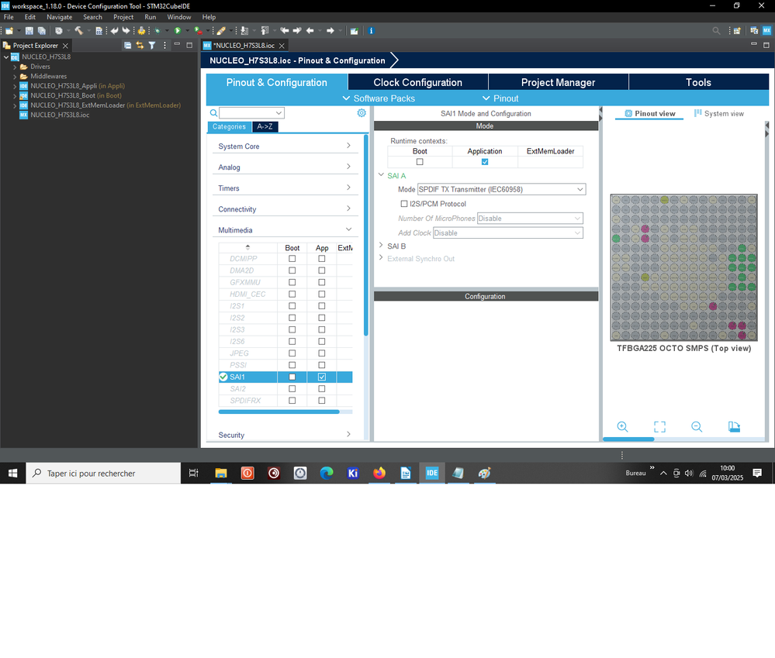Click the Project Explorer filter funnel icon
The image size is (775, 658).
[x=152, y=46]
